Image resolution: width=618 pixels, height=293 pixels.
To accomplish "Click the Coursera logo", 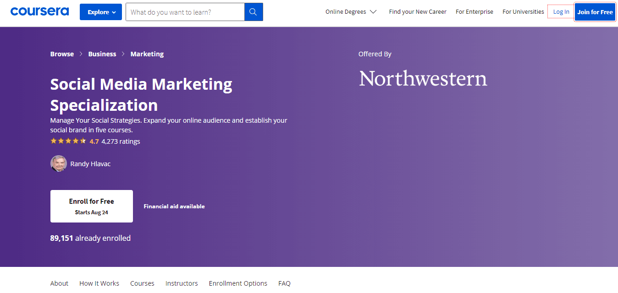I will (x=39, y=11).
